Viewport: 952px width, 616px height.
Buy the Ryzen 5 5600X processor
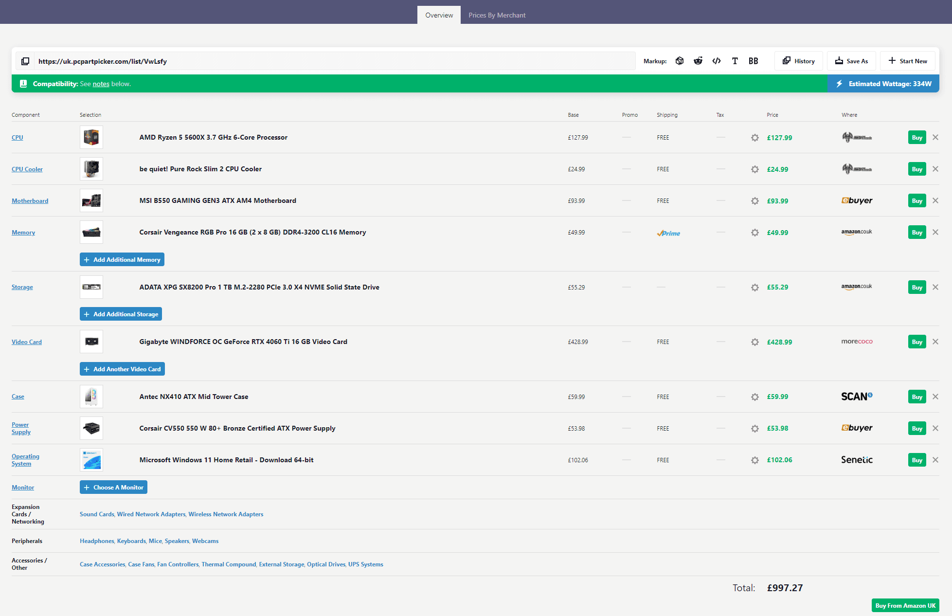[x=917, y=137]
